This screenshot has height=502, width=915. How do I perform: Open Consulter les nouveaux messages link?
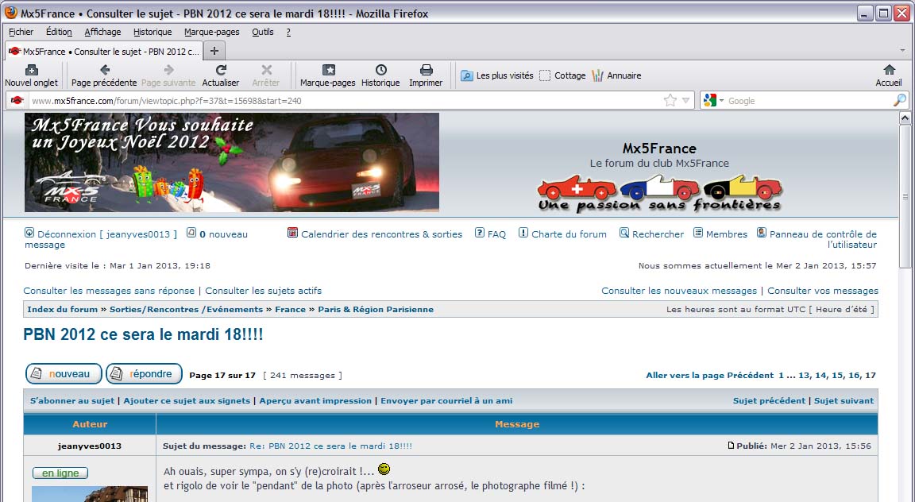point(679,291)
